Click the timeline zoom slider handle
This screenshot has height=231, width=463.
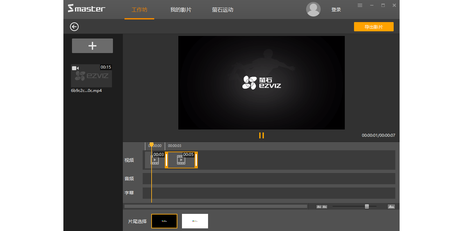tap(367, 206)
